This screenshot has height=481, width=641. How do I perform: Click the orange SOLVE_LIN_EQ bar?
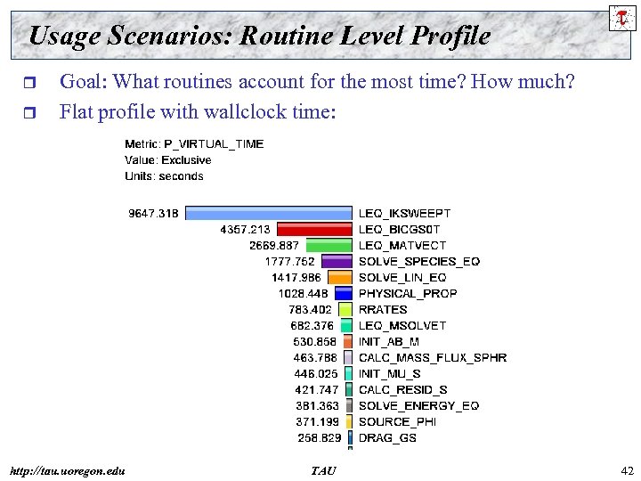(340, 277)
